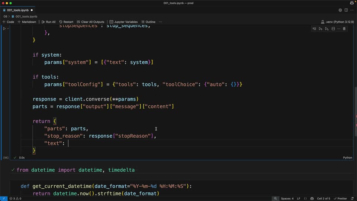This screenshot has height=201, width=357.
Task: Change indentation Spaces: 4 setting
Action: tap(287, 198)
